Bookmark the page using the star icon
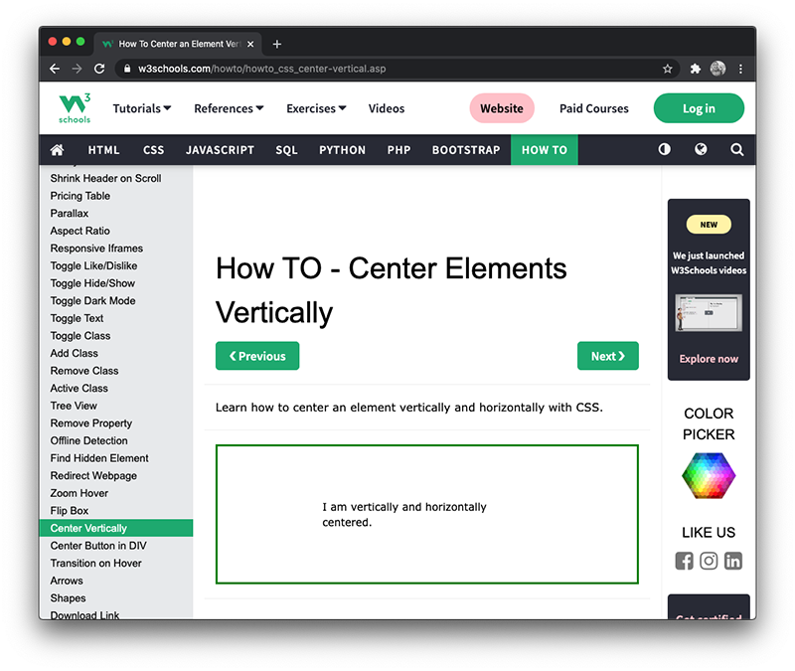795x671 pixels. pos(667,69)
